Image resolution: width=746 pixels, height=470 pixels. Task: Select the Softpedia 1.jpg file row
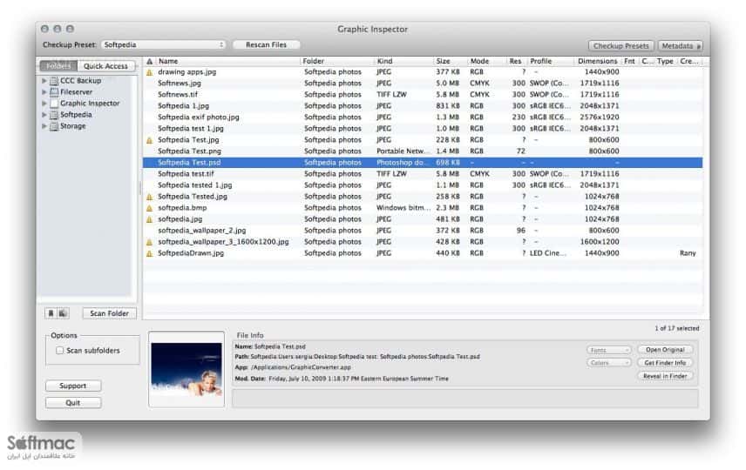tap(423, 106)
